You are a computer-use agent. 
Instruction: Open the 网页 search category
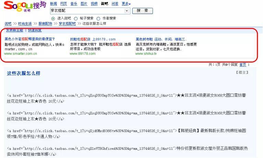click(x=64, y=4)
